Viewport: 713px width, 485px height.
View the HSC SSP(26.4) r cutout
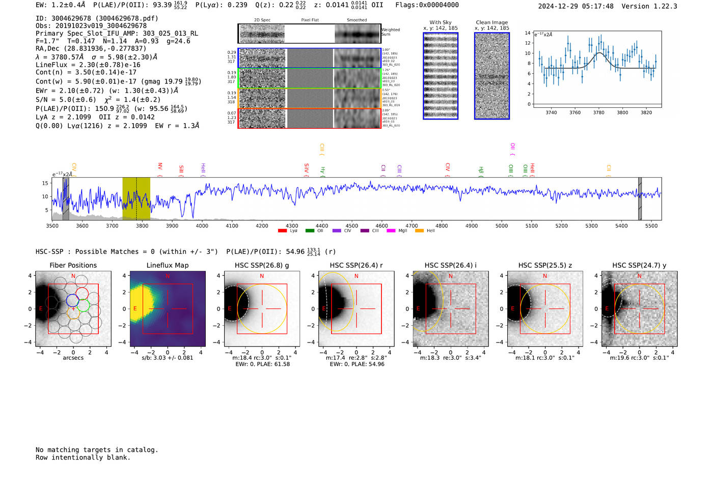356,309
